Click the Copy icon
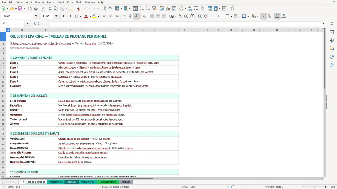The image size is (337, 189). coord(56,9)
